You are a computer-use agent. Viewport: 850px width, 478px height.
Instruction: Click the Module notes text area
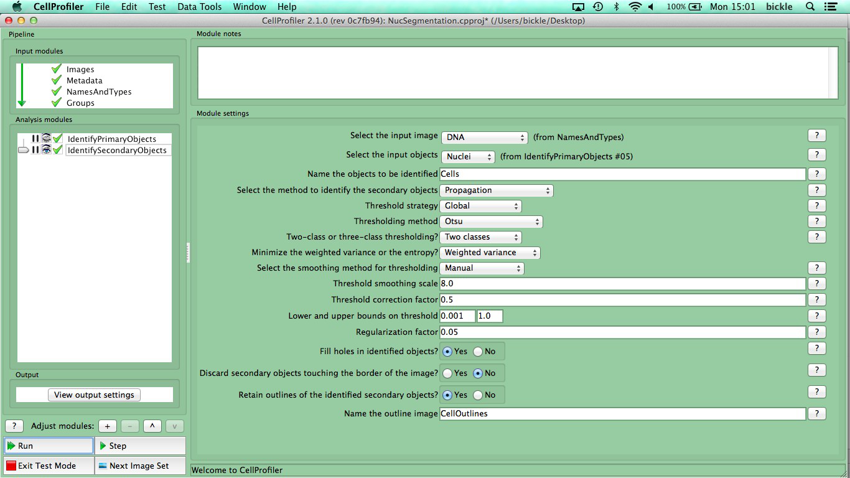click(x=513, y=72)
